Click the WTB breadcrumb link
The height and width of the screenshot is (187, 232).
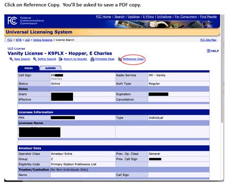click(x=19, y=40)
